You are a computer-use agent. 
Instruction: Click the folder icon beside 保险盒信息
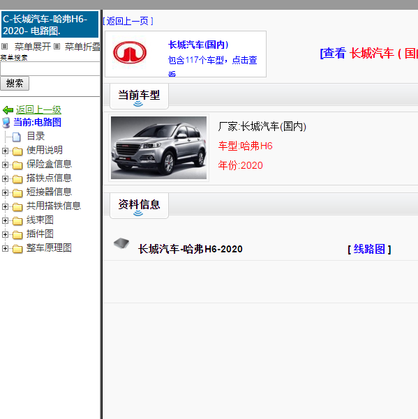(17, 165)
